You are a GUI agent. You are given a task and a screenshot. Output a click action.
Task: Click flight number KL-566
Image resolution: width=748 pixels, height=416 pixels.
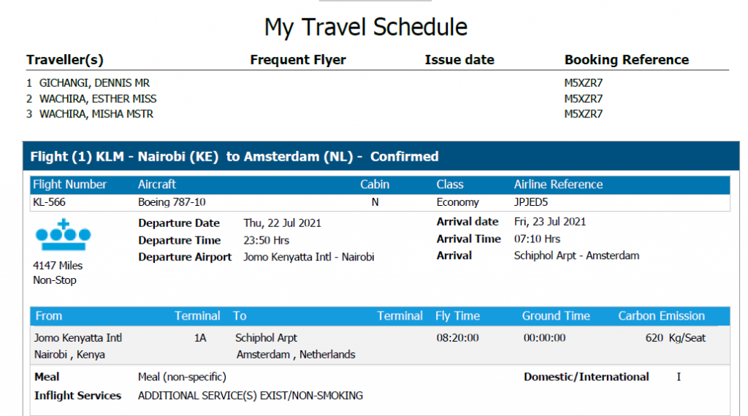pos(49,202)
